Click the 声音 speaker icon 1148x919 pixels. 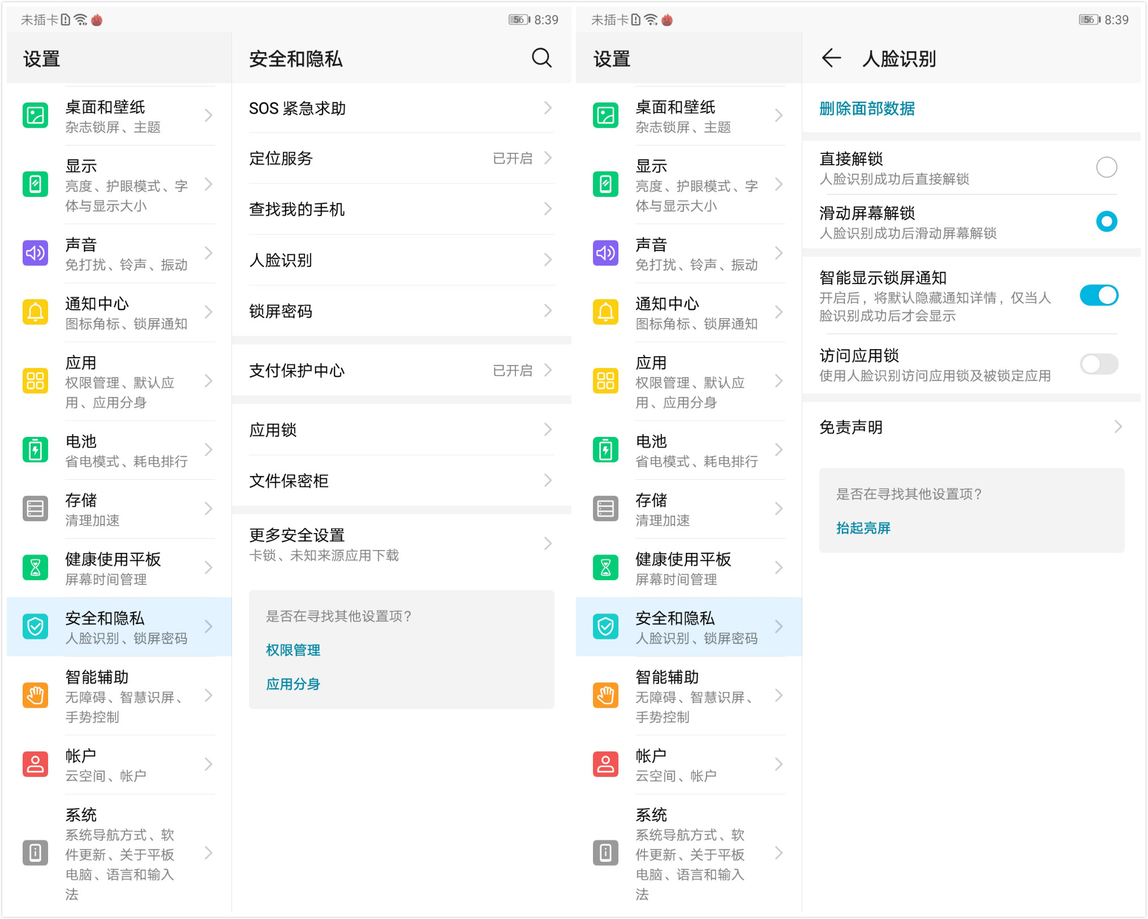pyautogui.click(x=35, y=254)
